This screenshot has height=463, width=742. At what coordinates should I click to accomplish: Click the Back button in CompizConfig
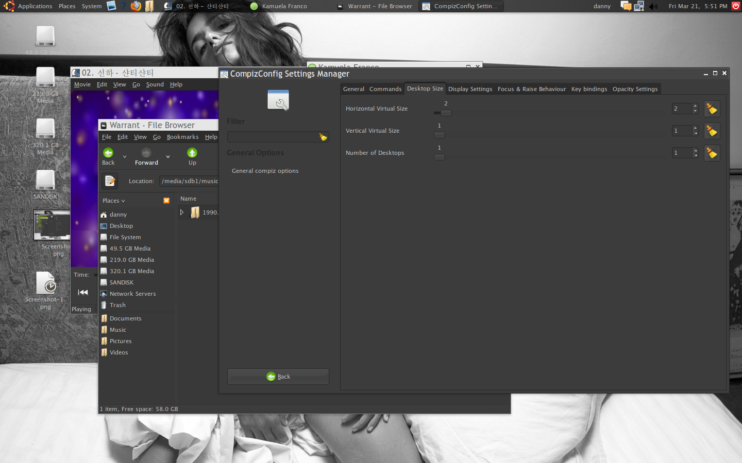pos(278,377)
